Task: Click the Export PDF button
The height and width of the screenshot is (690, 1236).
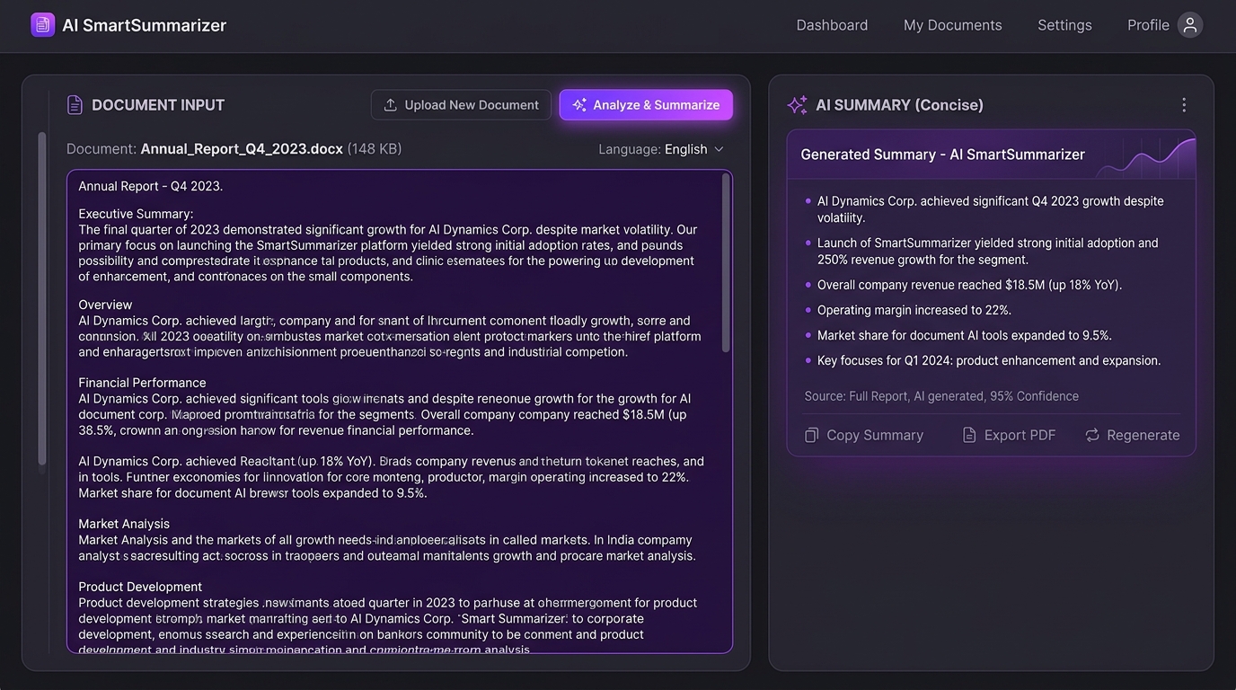Action: pos(1010,435)
